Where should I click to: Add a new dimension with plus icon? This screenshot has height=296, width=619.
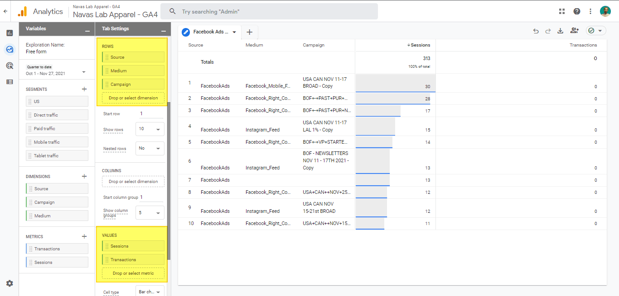(x=84, y=176)
